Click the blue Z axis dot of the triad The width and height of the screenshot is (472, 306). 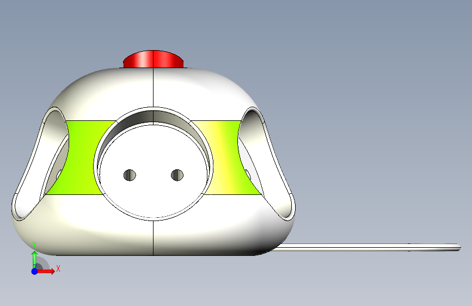(35, 271)
